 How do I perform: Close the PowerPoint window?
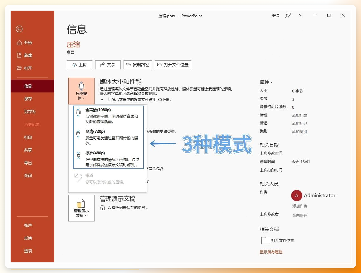[x=343, y=15]
